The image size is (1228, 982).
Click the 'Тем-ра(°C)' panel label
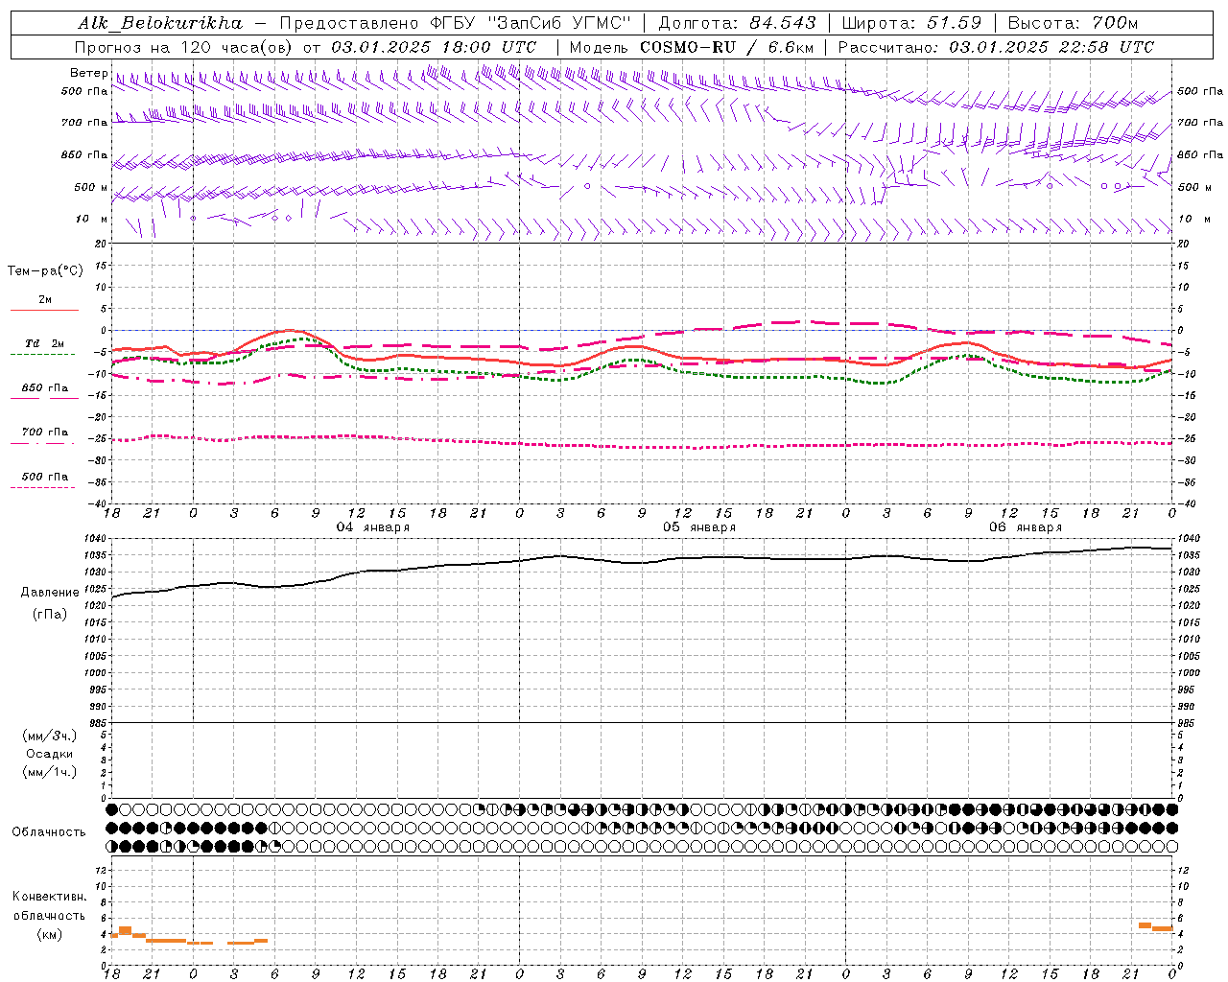tap(45, 271)
